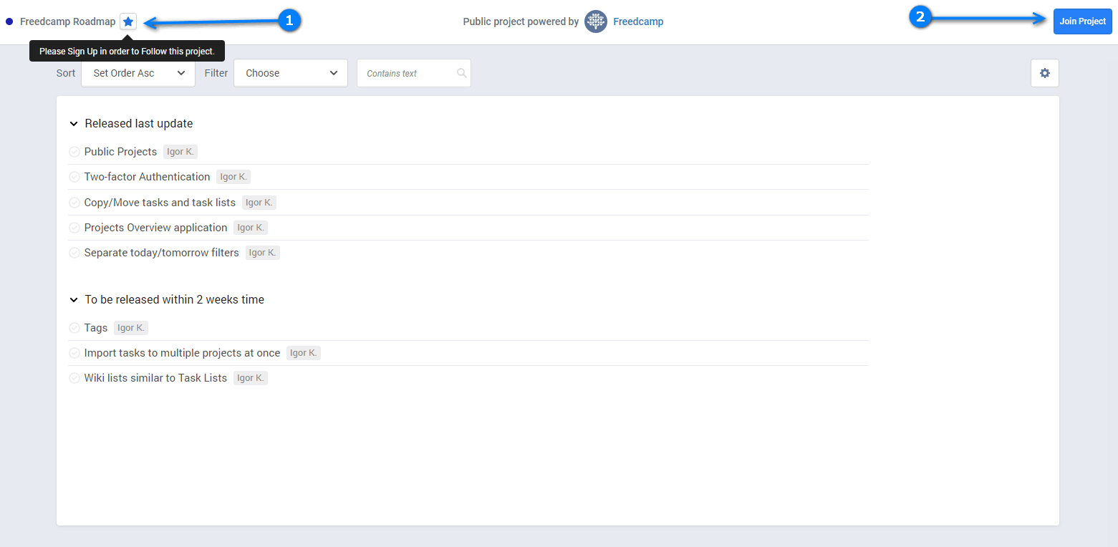Click the Freedcamp Roadmap project title
The height and width of the screenshot is (547, 1118).
67,21
